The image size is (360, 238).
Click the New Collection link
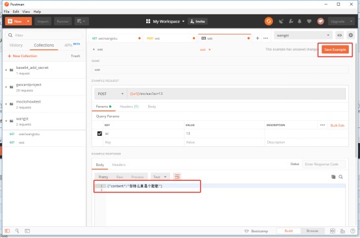click(22, 56)
